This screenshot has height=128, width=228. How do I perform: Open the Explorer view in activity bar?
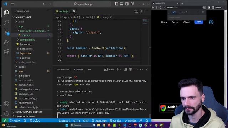6,12
